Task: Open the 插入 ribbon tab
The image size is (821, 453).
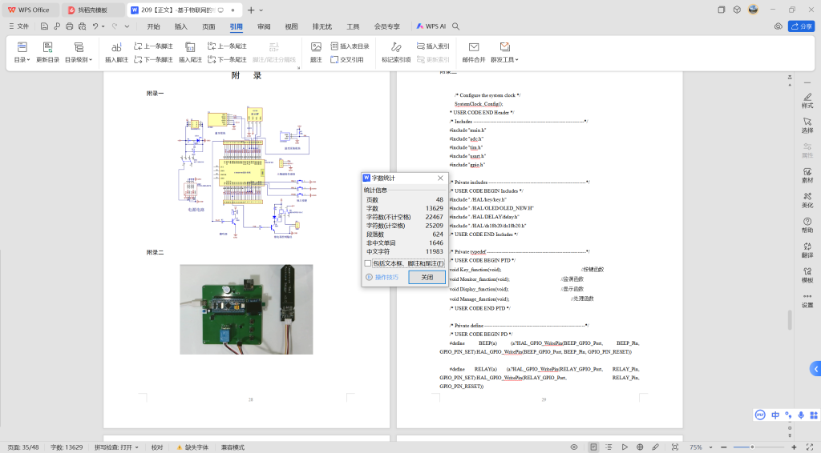Action: click(181, 26)
